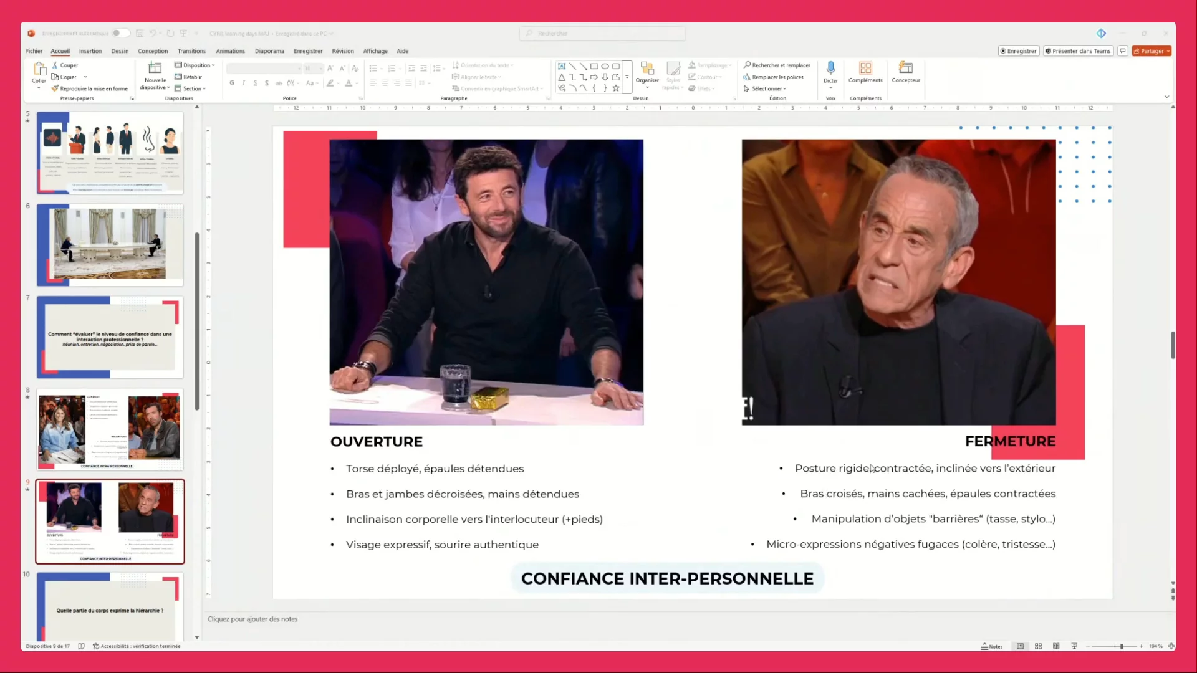
Task: Toggle the Notes pane in status bar
Action: pos(992,646)
